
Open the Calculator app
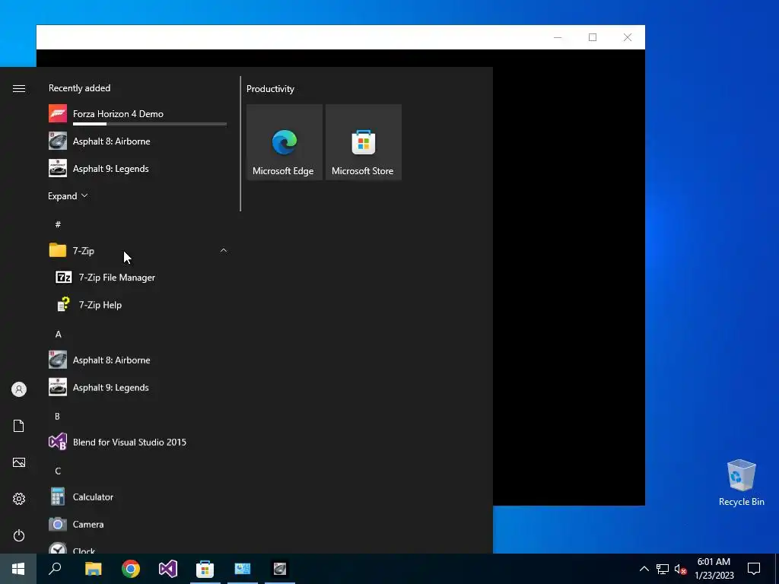pos(138,497)
